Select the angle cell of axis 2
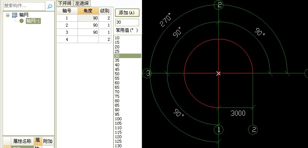The width and height of the screenshot is (308, 148). tap(88, 25)
